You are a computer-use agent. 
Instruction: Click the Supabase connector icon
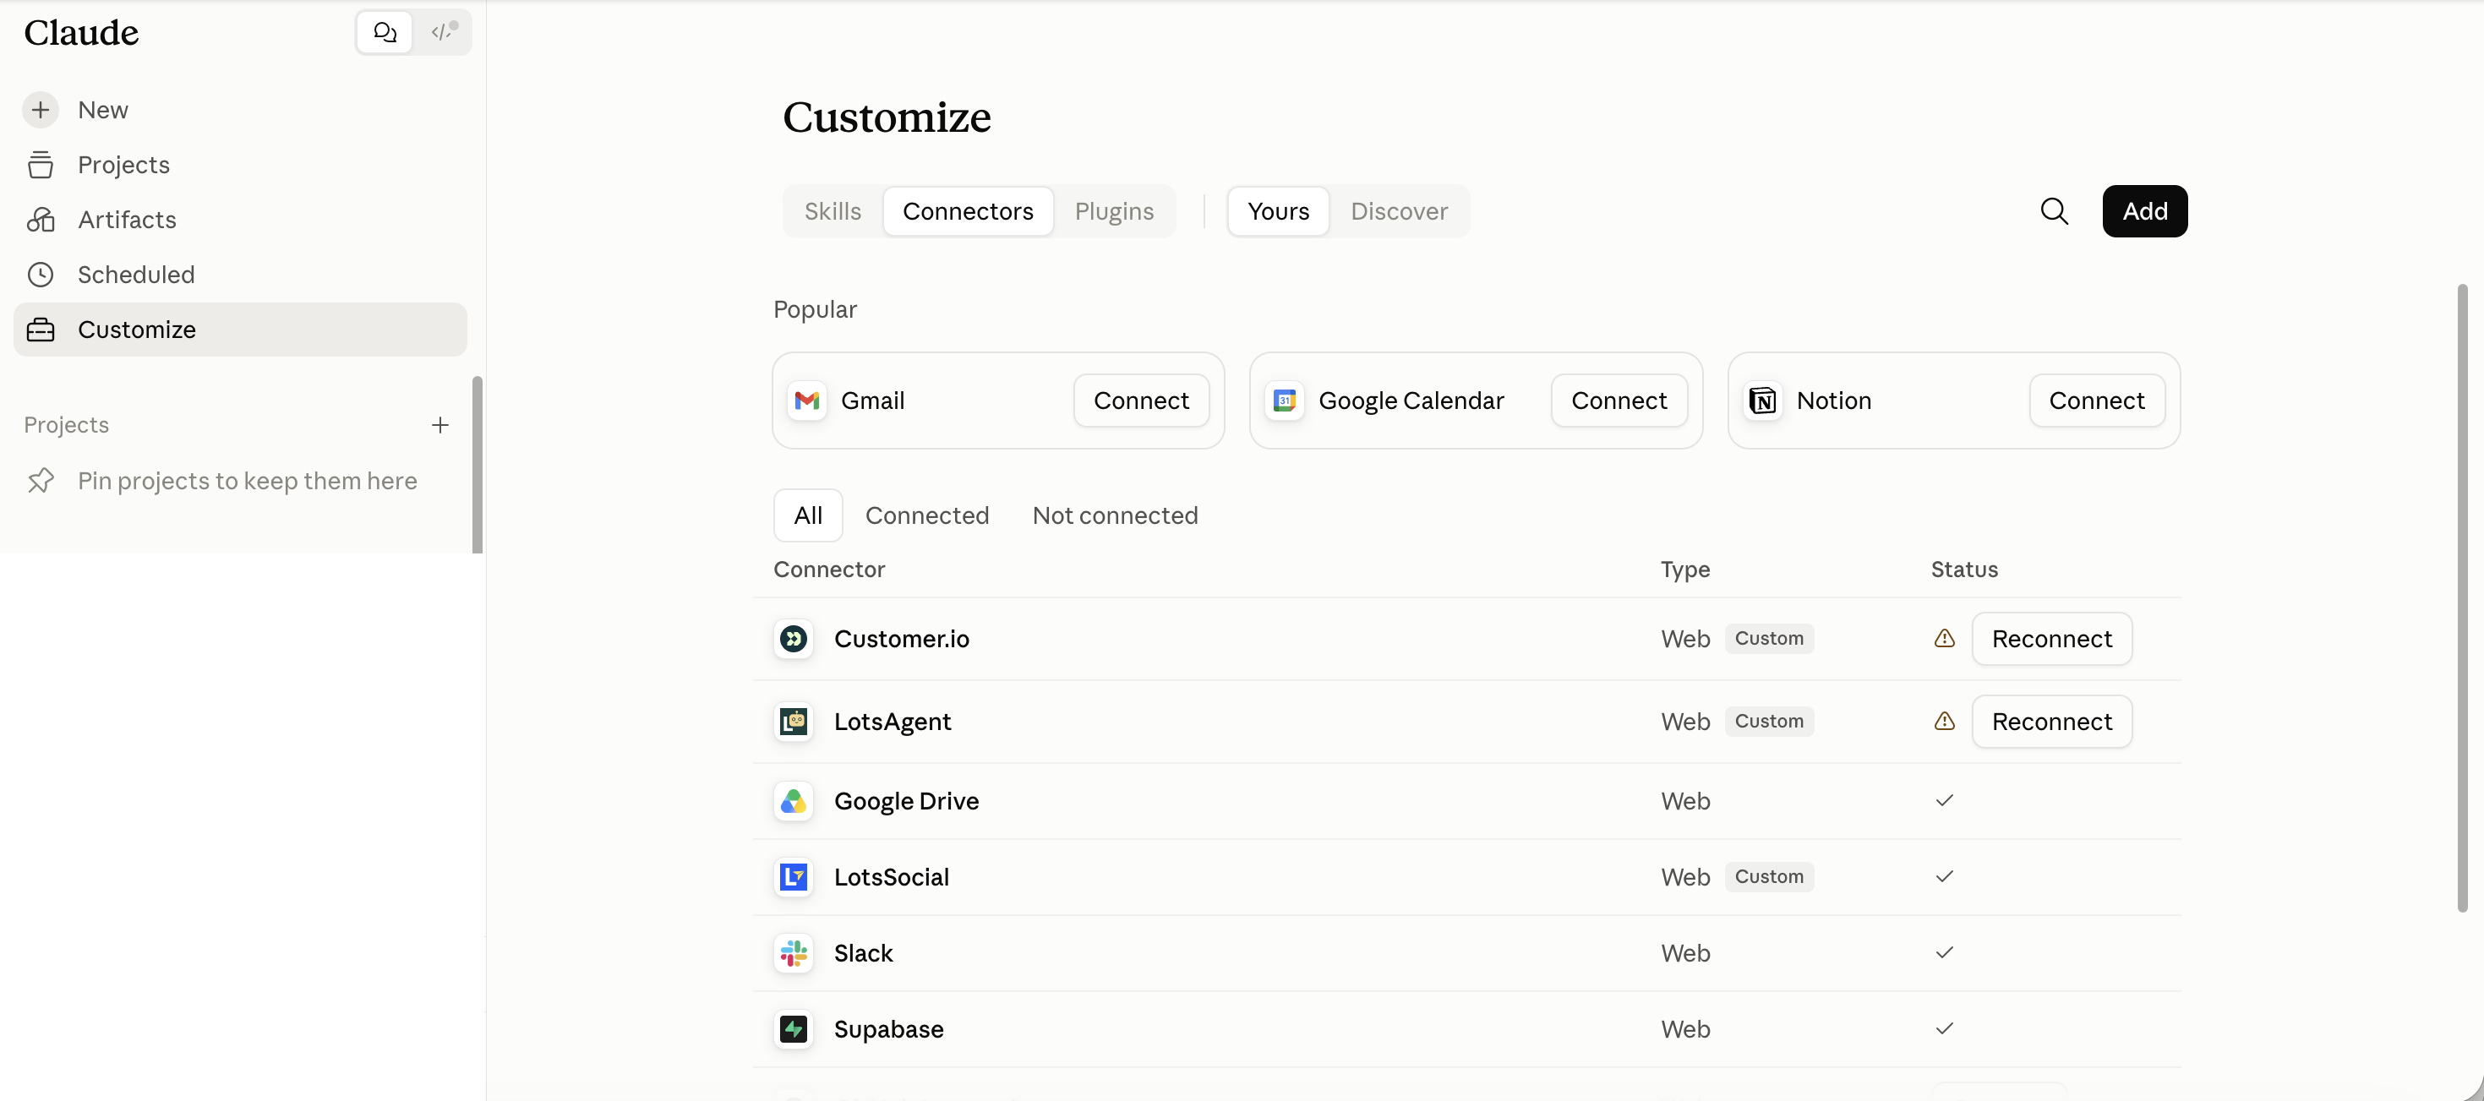point(794,1028)
